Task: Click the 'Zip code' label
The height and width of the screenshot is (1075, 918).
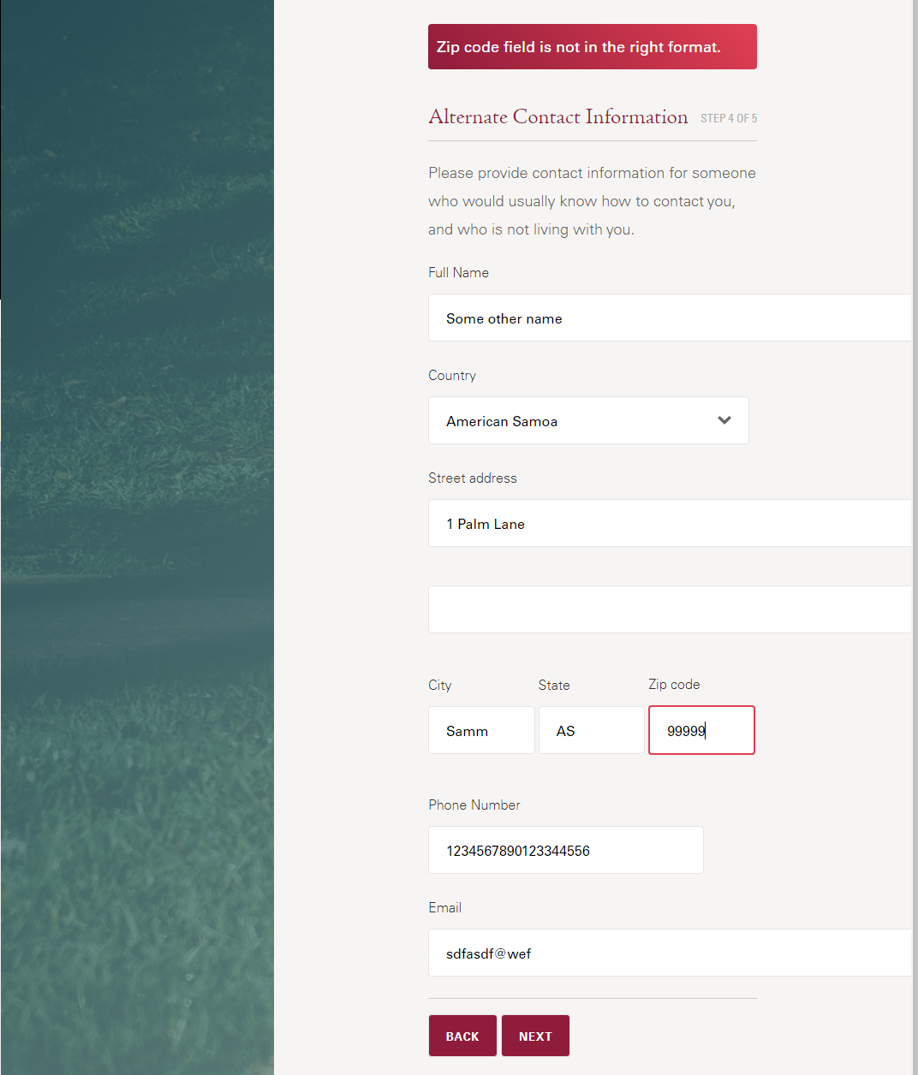Action: (674, 685)
